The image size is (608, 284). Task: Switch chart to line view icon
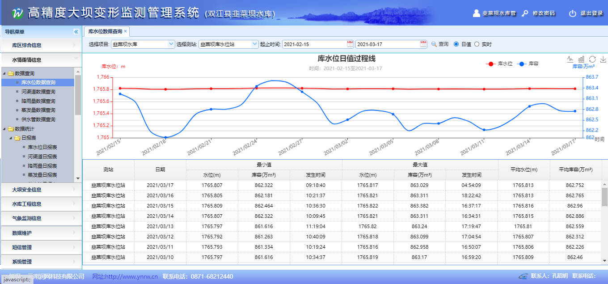tap(570, 59)
